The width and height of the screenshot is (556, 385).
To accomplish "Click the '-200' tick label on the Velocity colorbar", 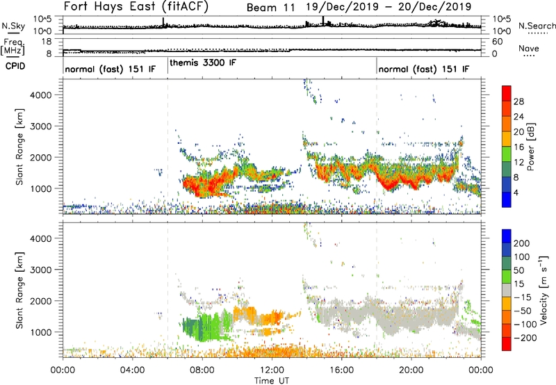I will pos(525,338).
